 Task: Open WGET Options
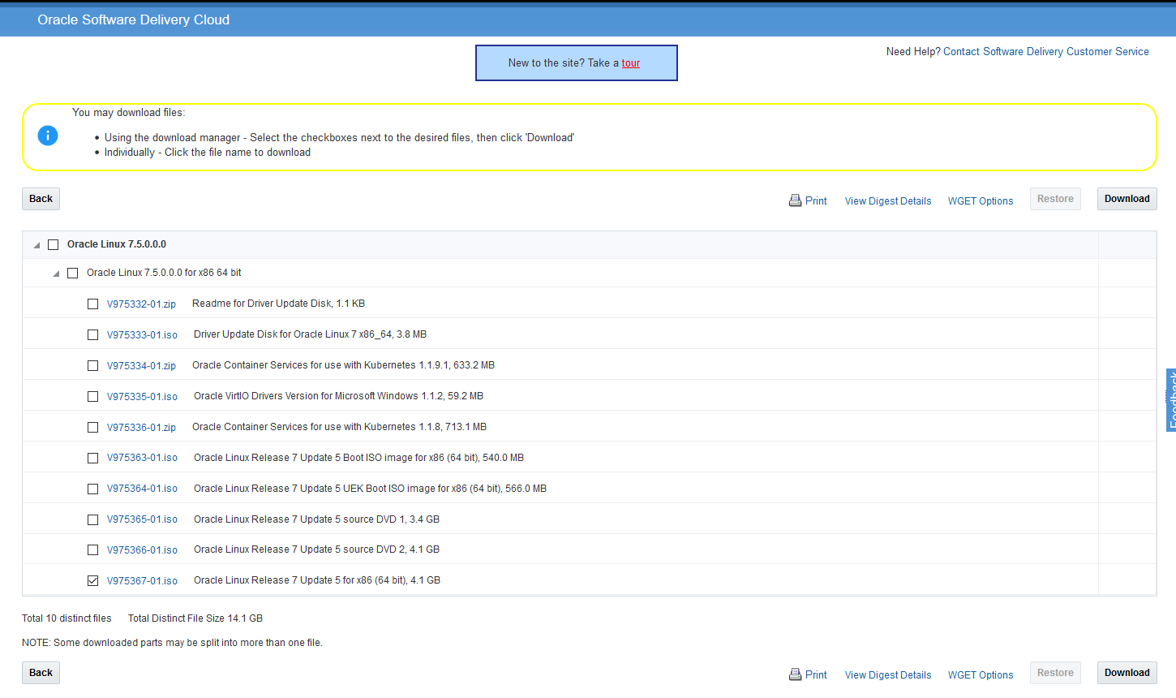point(981,200)
